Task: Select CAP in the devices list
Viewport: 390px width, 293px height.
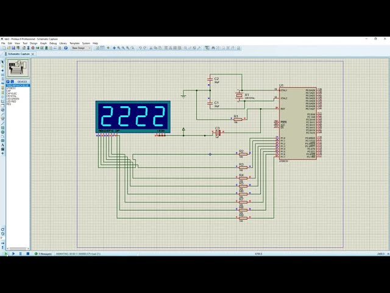Action: [9, 91]
